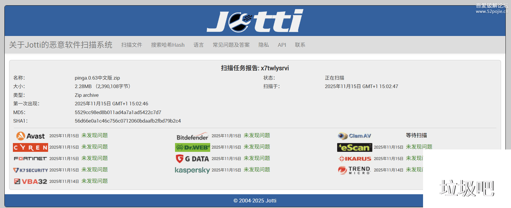This screenshot has width=511, height=208.
Task: Click the Bitdefender logo
Action: point(192,136)
